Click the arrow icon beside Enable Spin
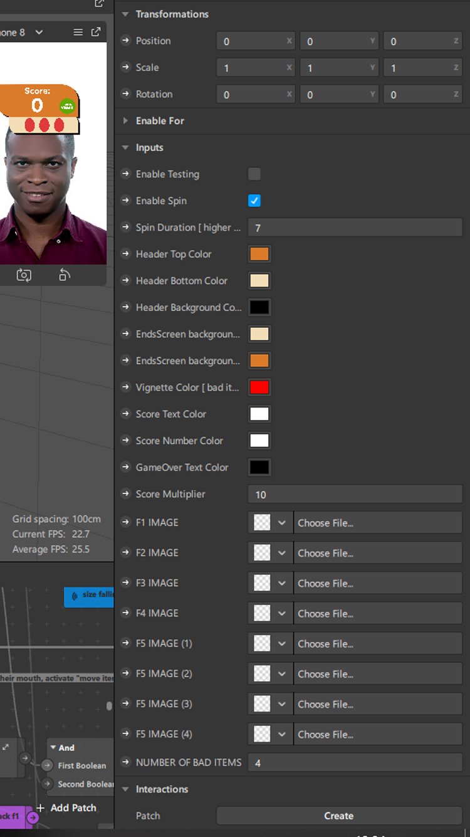This screenshot has width=470, height=837. coord(127,201)
